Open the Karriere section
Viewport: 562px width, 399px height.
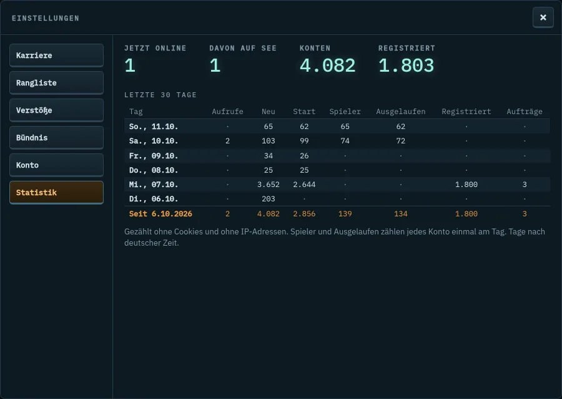coord(56,55)
